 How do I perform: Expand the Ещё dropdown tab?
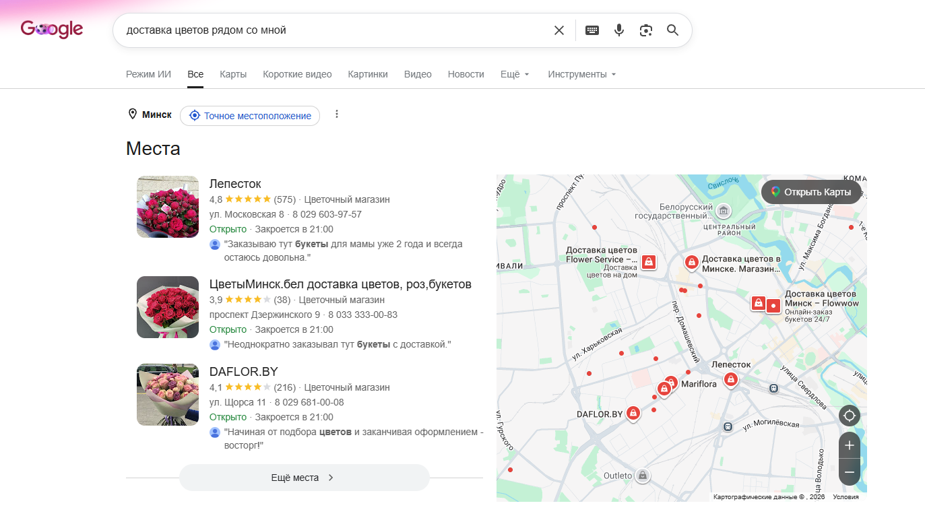[515, 74]
